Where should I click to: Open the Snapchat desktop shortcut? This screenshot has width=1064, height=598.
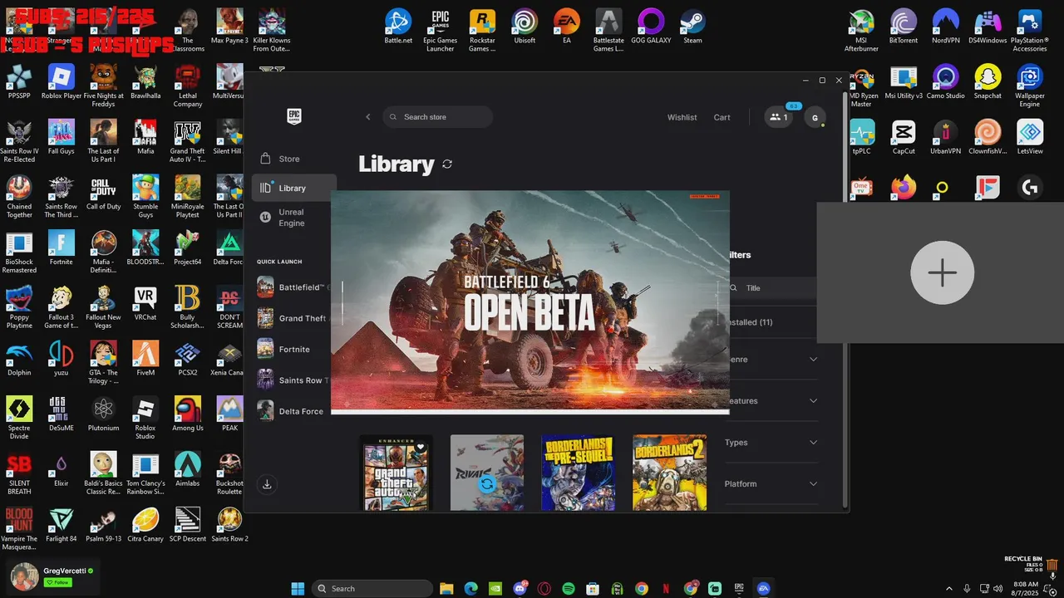[988, 83]
